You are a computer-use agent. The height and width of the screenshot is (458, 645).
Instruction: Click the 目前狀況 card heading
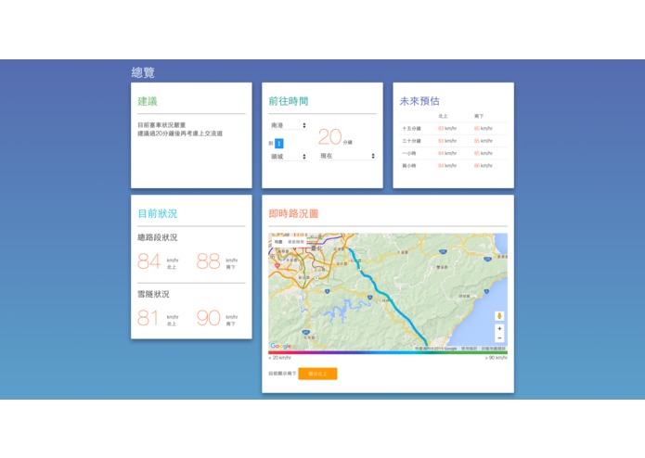pos(158,213)
